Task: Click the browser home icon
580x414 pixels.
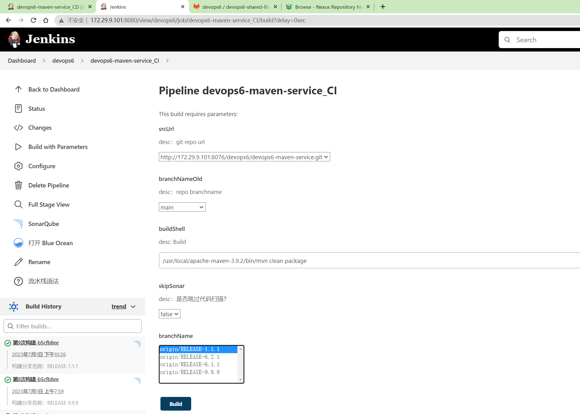Action: point(46,20)
